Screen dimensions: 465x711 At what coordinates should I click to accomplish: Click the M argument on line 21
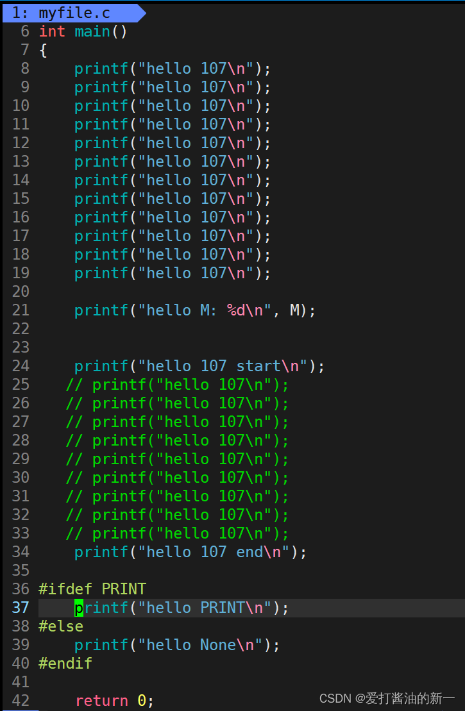click(295, 310)
